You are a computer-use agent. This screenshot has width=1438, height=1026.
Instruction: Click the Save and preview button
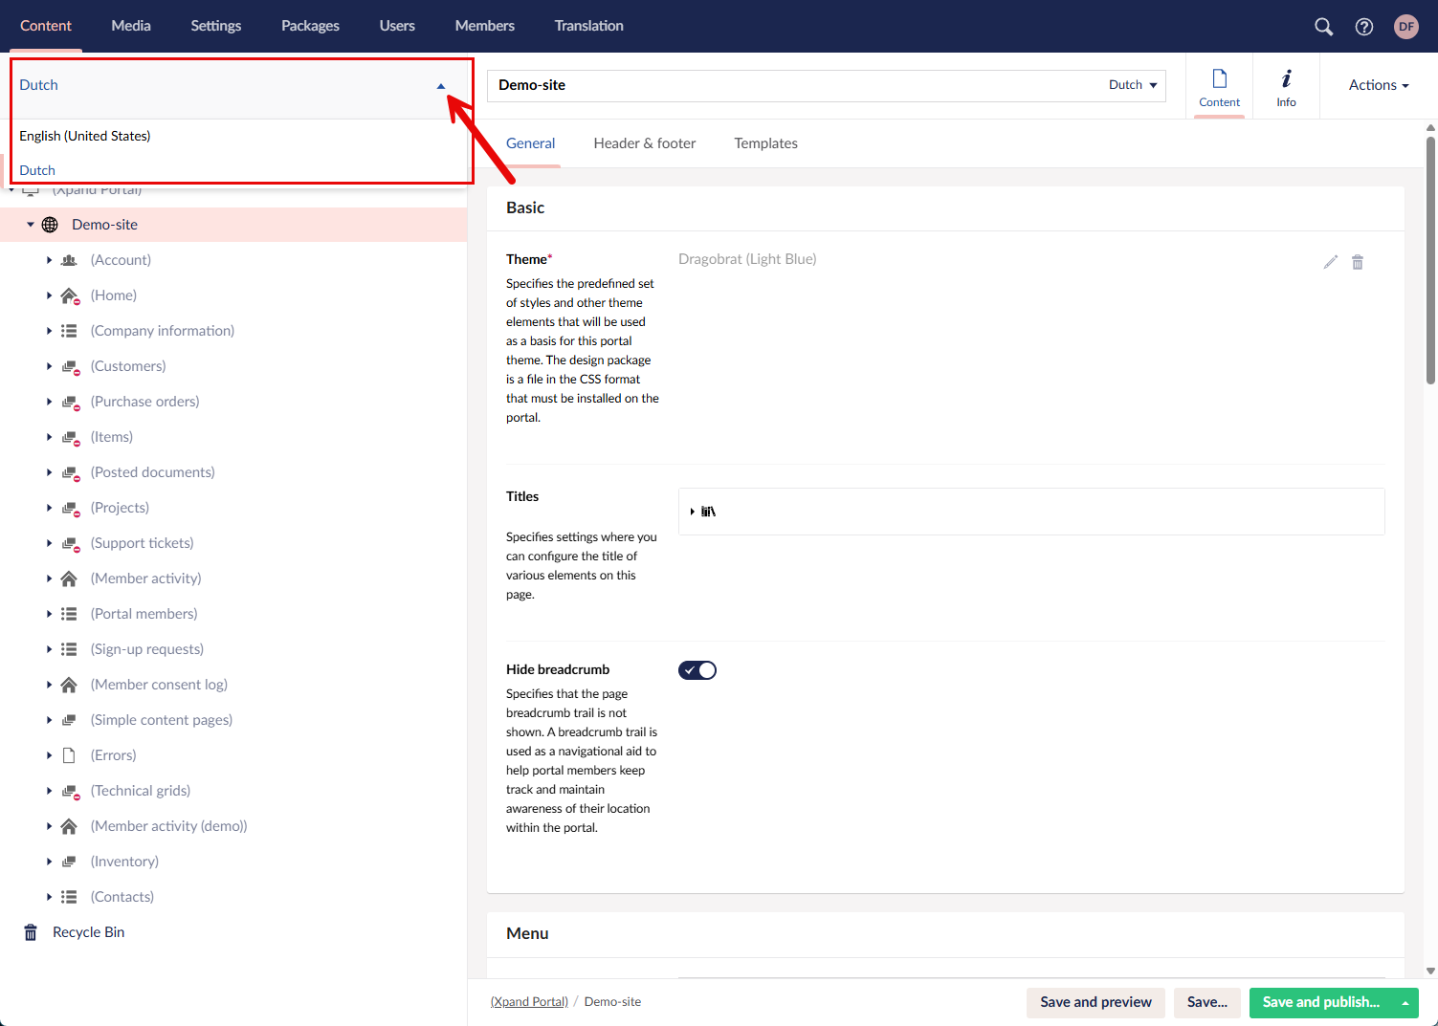click(x=1095, y=1002)
